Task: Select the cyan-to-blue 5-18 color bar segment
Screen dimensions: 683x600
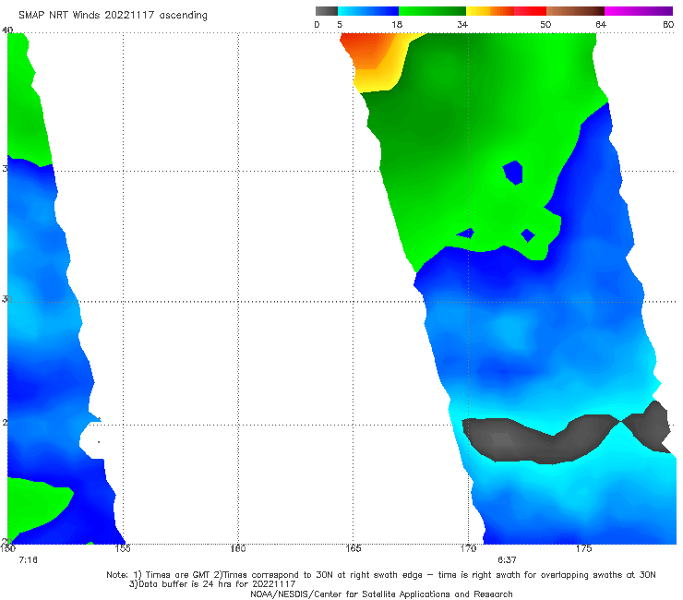Action: click(368, 11)
